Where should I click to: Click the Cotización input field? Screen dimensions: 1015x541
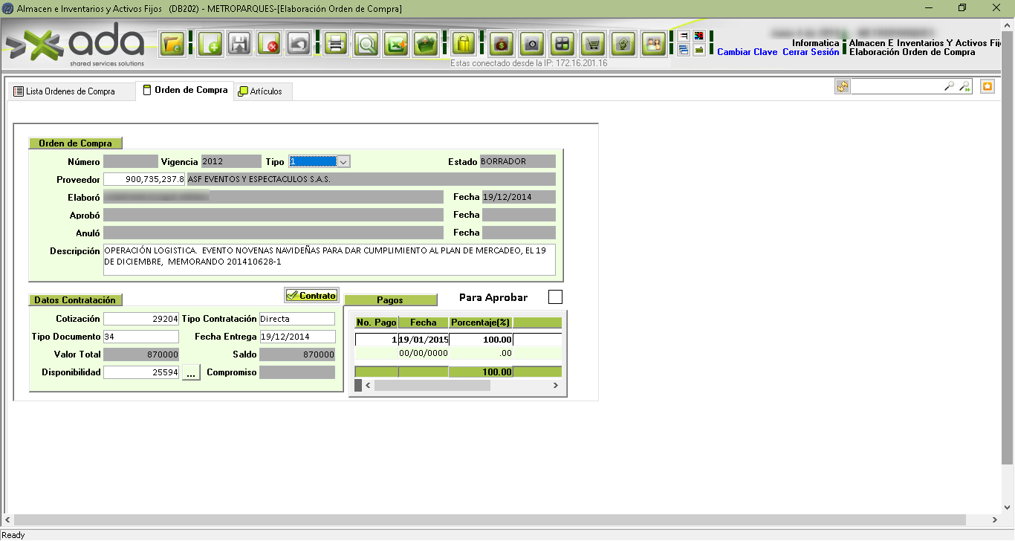pyautogui.click(x=141, y=319)
